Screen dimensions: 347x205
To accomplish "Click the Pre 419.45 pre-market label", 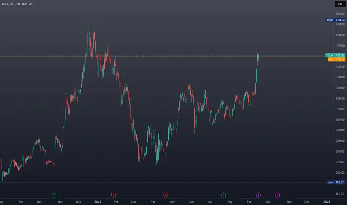I will (x=337, y=59).
